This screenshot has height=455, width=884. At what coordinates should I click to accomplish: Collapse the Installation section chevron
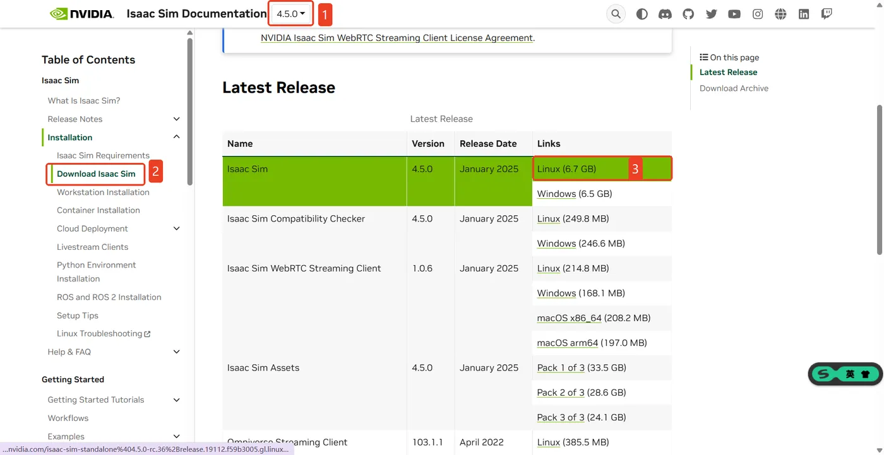tap(177, 137)
